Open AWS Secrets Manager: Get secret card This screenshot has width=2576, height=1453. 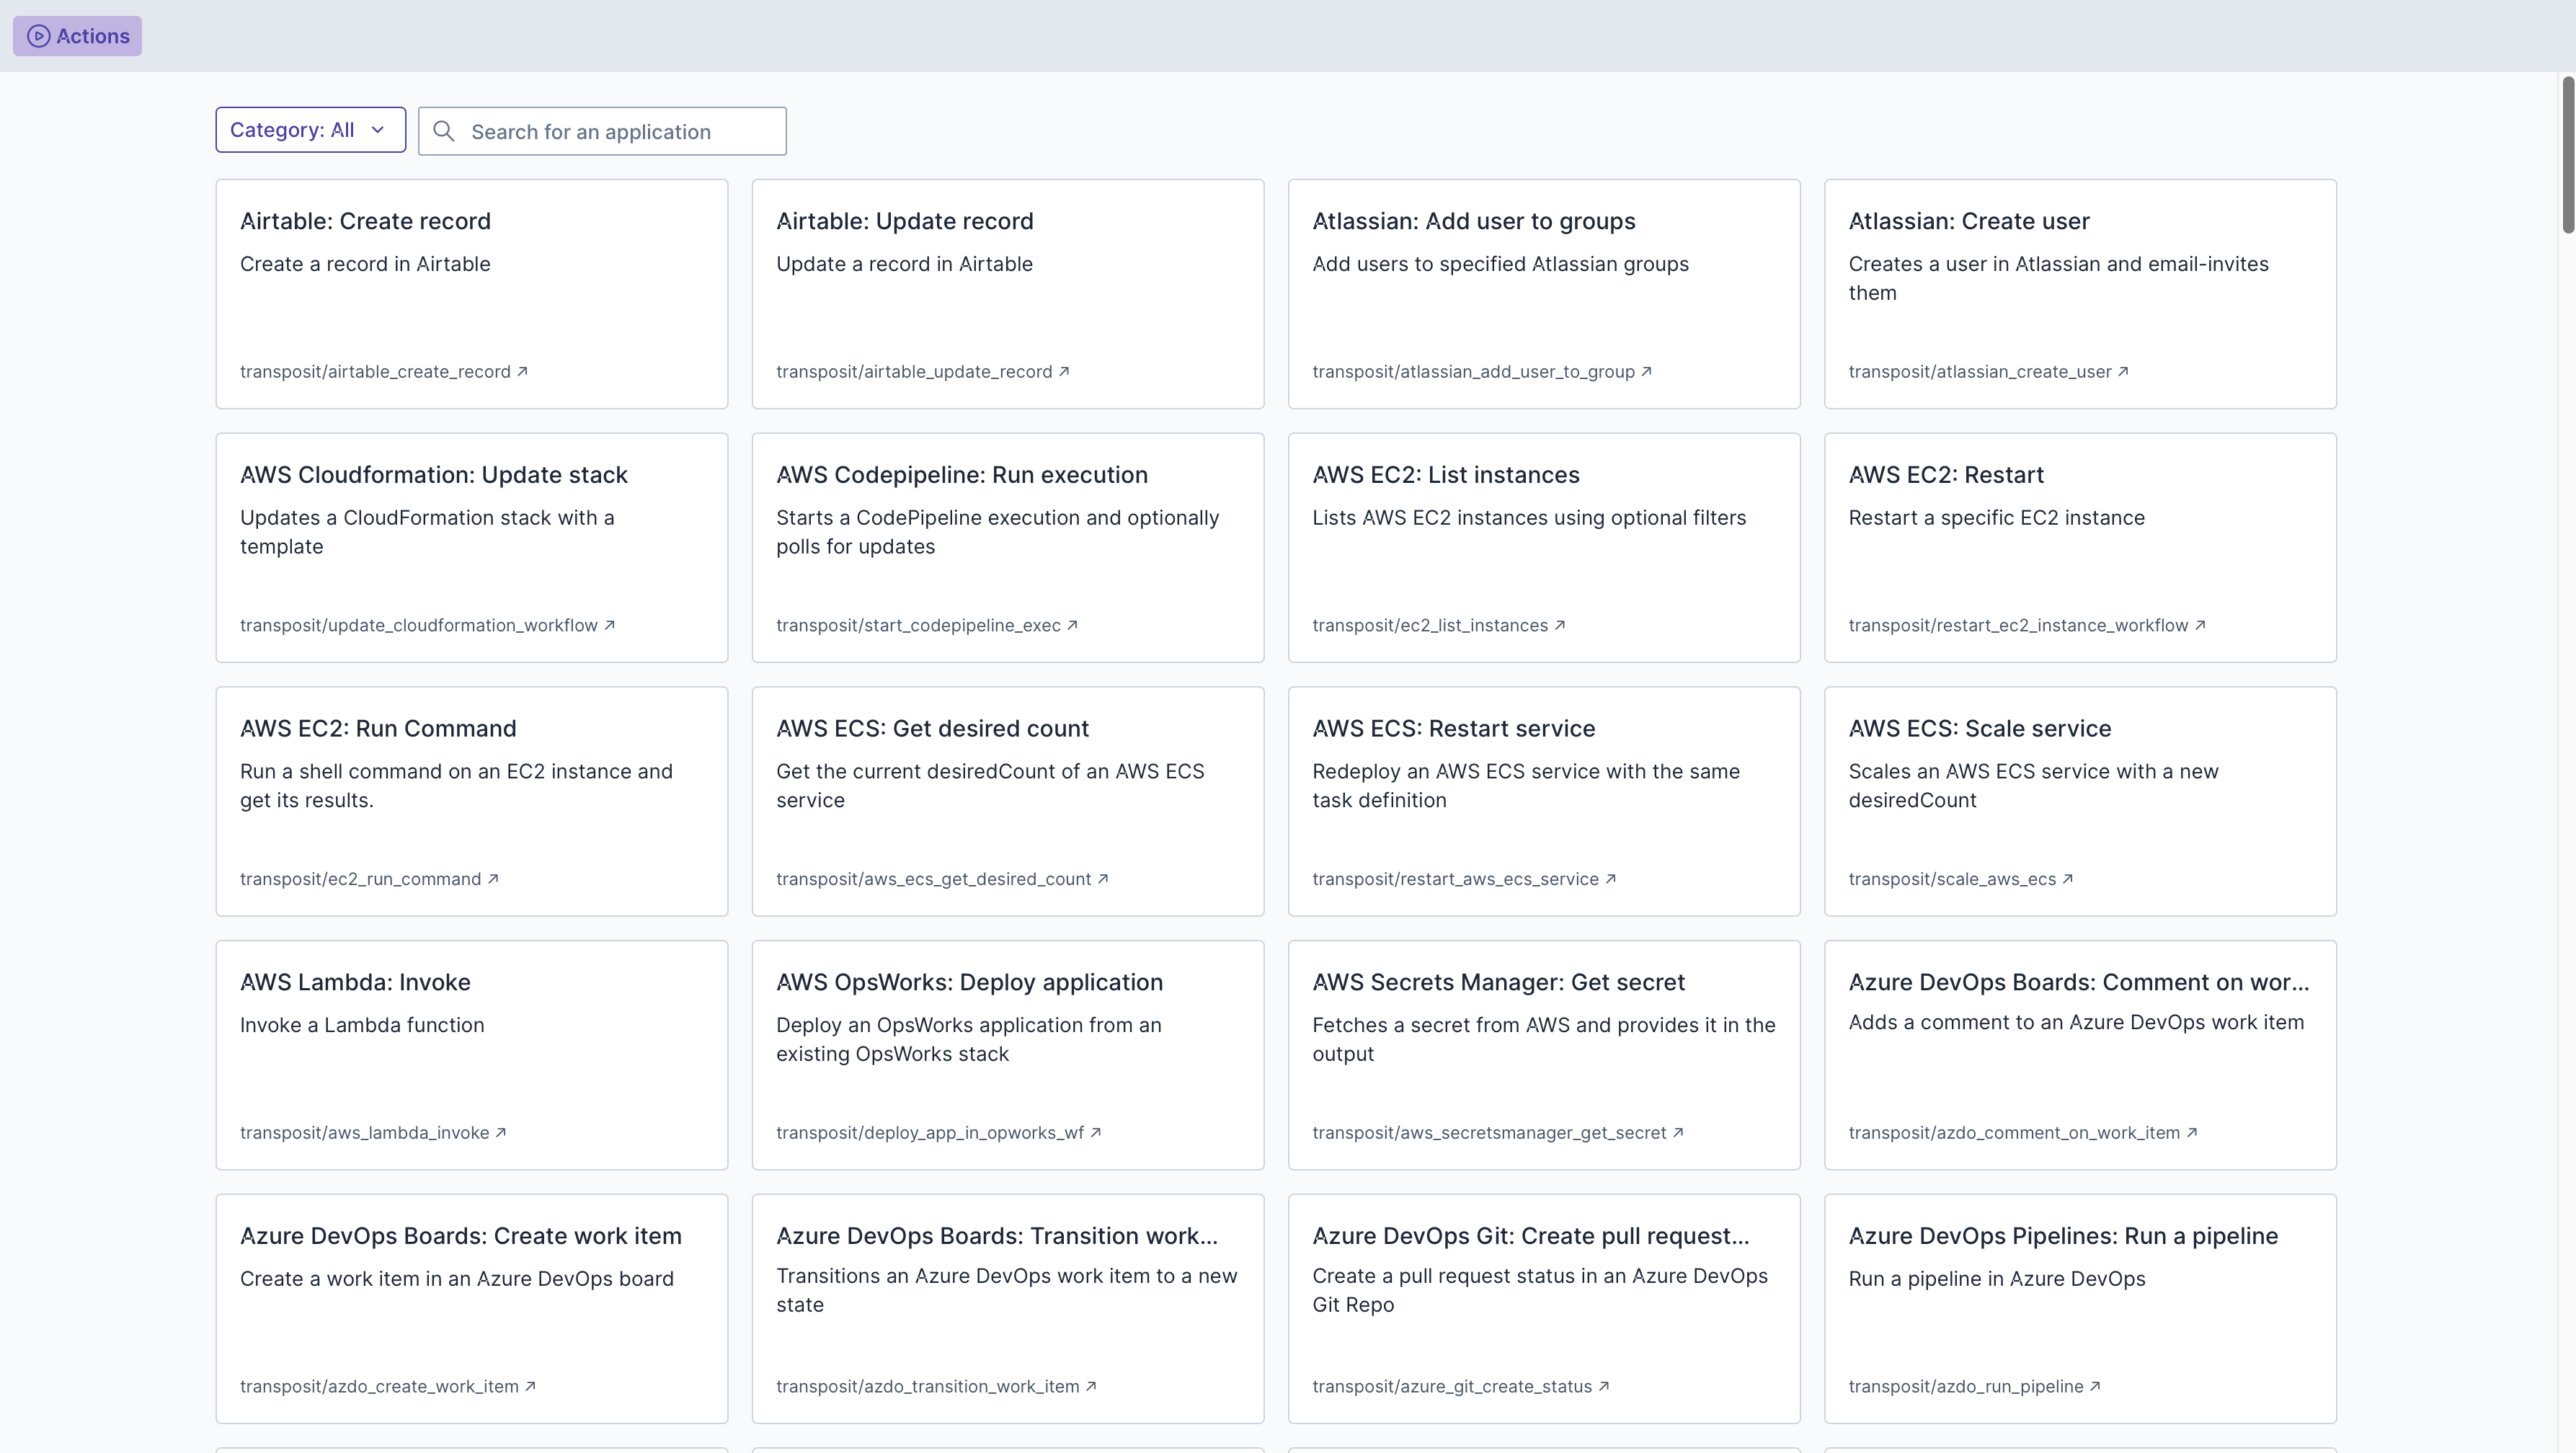pyautogui.click(x=1544, y=1054)
